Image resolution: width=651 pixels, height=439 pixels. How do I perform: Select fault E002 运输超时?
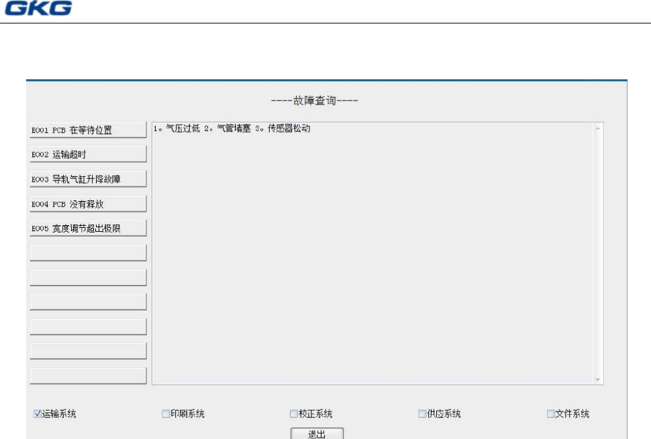(x=88, y=154)
